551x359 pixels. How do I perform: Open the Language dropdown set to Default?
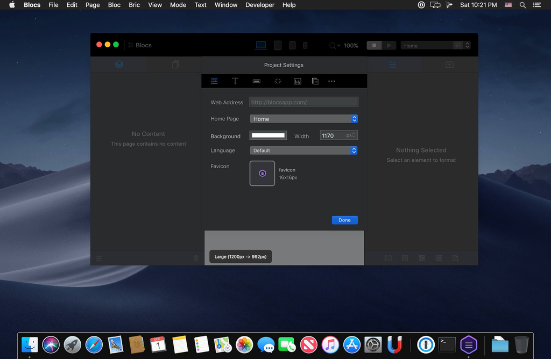303,150
